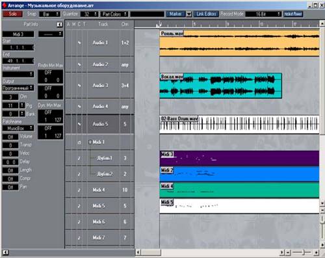Image resolution: width=325 pixels, height=258 pixels.
Task: Select the purple Midi 3 part
Action: pos(239,158)
